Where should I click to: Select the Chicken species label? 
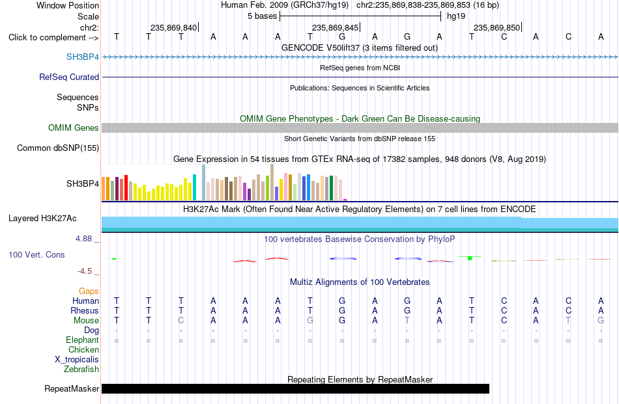pos(83,349)
